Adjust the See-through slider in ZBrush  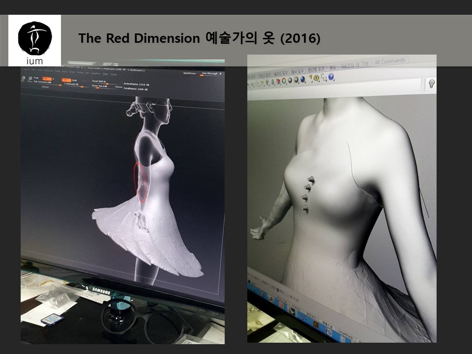click(x=211, y=74)
